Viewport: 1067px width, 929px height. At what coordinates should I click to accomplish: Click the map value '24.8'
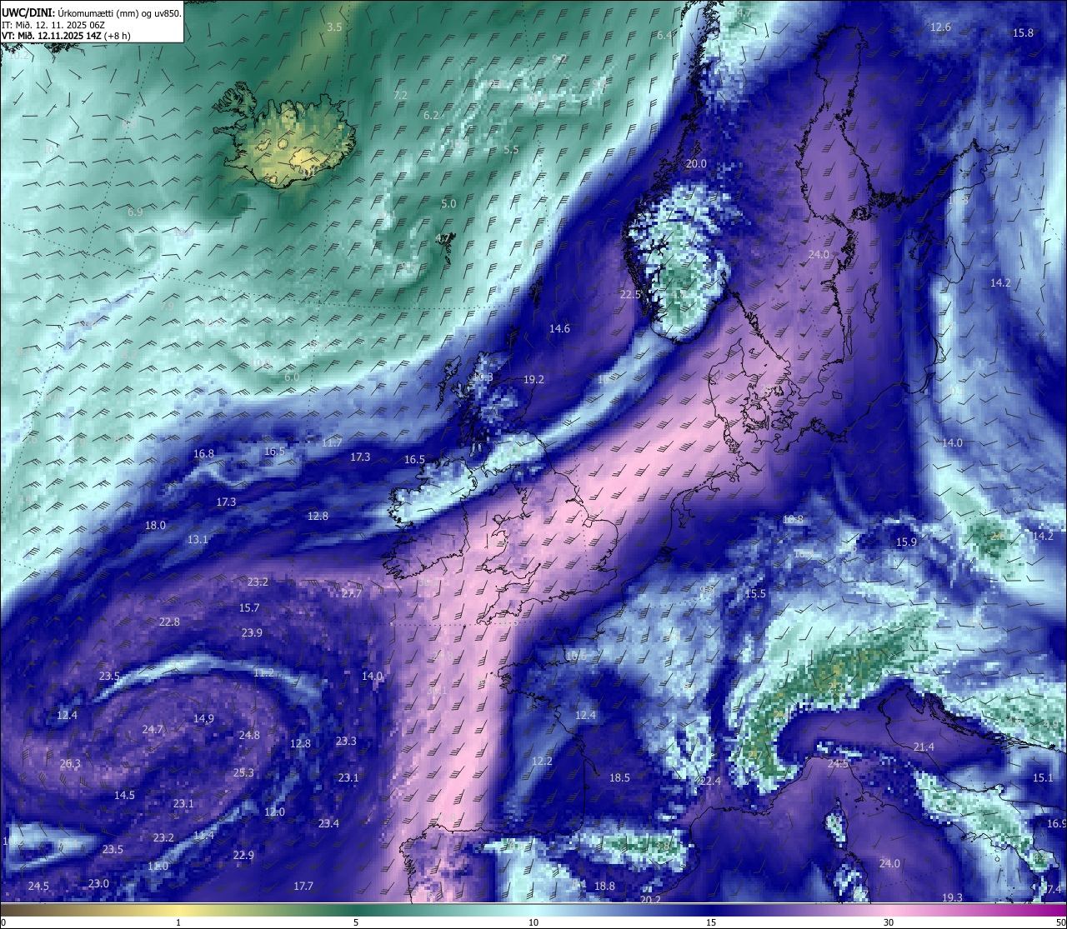point(249,736)
